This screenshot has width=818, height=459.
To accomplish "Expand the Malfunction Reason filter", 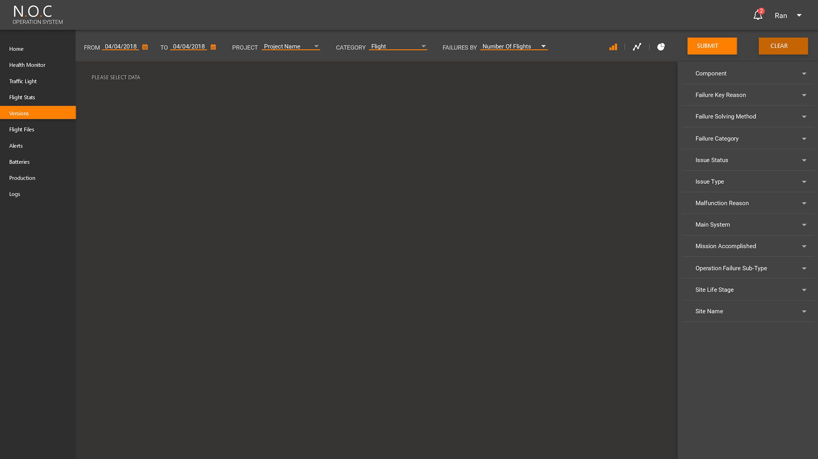I will 748,203.
